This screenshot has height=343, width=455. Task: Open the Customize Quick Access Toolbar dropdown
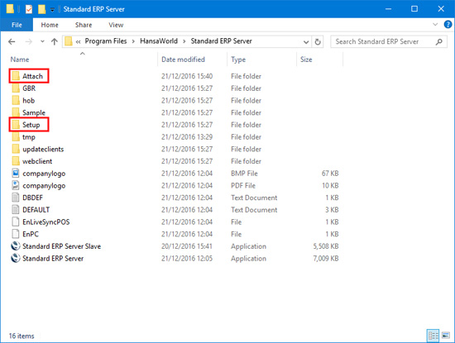tap(52, 10)
